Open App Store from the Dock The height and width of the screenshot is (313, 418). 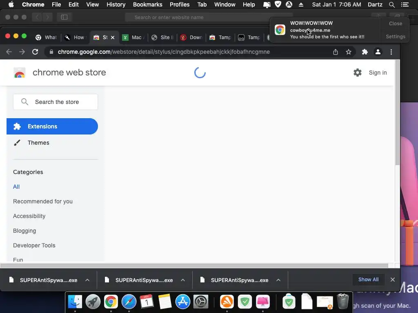[182, 302]
